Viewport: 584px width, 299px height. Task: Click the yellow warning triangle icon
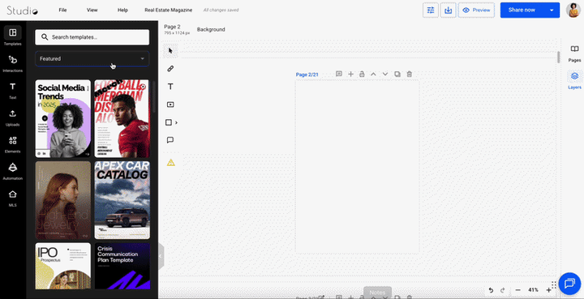point(171,163)
